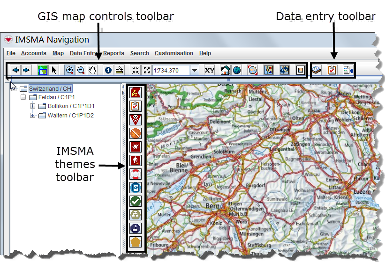The image size is (385, 262).
Task: Open the map scale dropdown arrow
Action: pyautogui.click(x=195, y=70)
